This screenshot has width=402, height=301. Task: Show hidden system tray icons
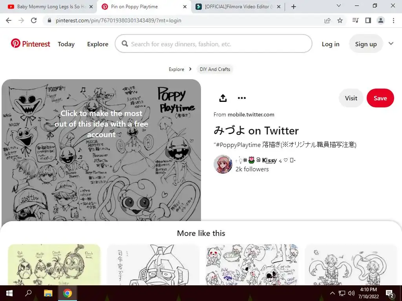pos(332,293)
